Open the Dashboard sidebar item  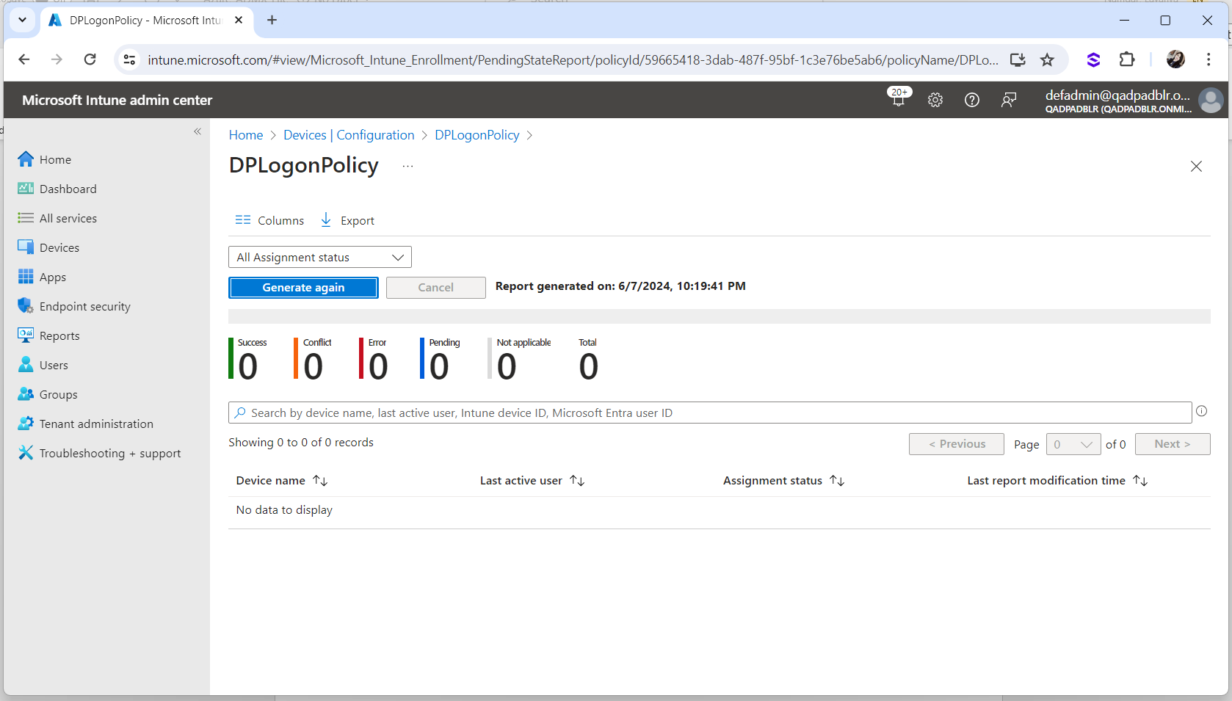(57, 189)
